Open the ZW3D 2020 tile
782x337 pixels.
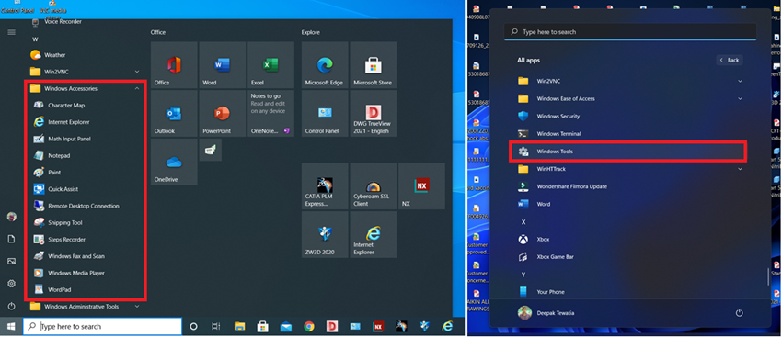(x=325, y=234)
